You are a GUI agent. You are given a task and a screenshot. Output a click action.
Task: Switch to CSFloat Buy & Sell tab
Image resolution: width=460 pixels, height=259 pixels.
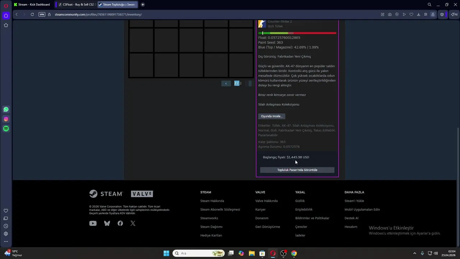point(76,5)
